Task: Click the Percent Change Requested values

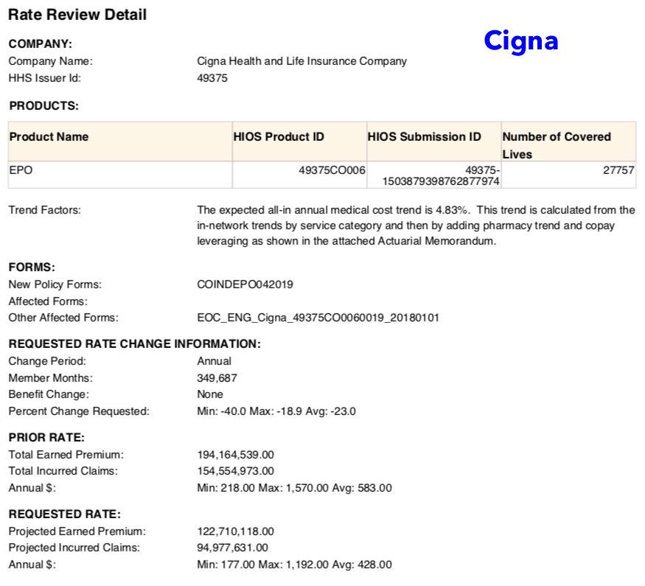Action: click(x=276, y=411)
